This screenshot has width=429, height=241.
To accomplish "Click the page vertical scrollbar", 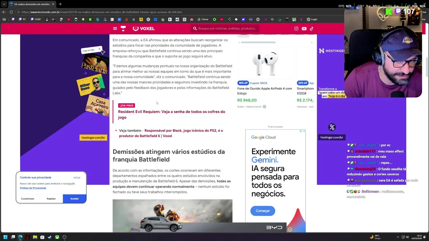I will click(x=427, y=67).
